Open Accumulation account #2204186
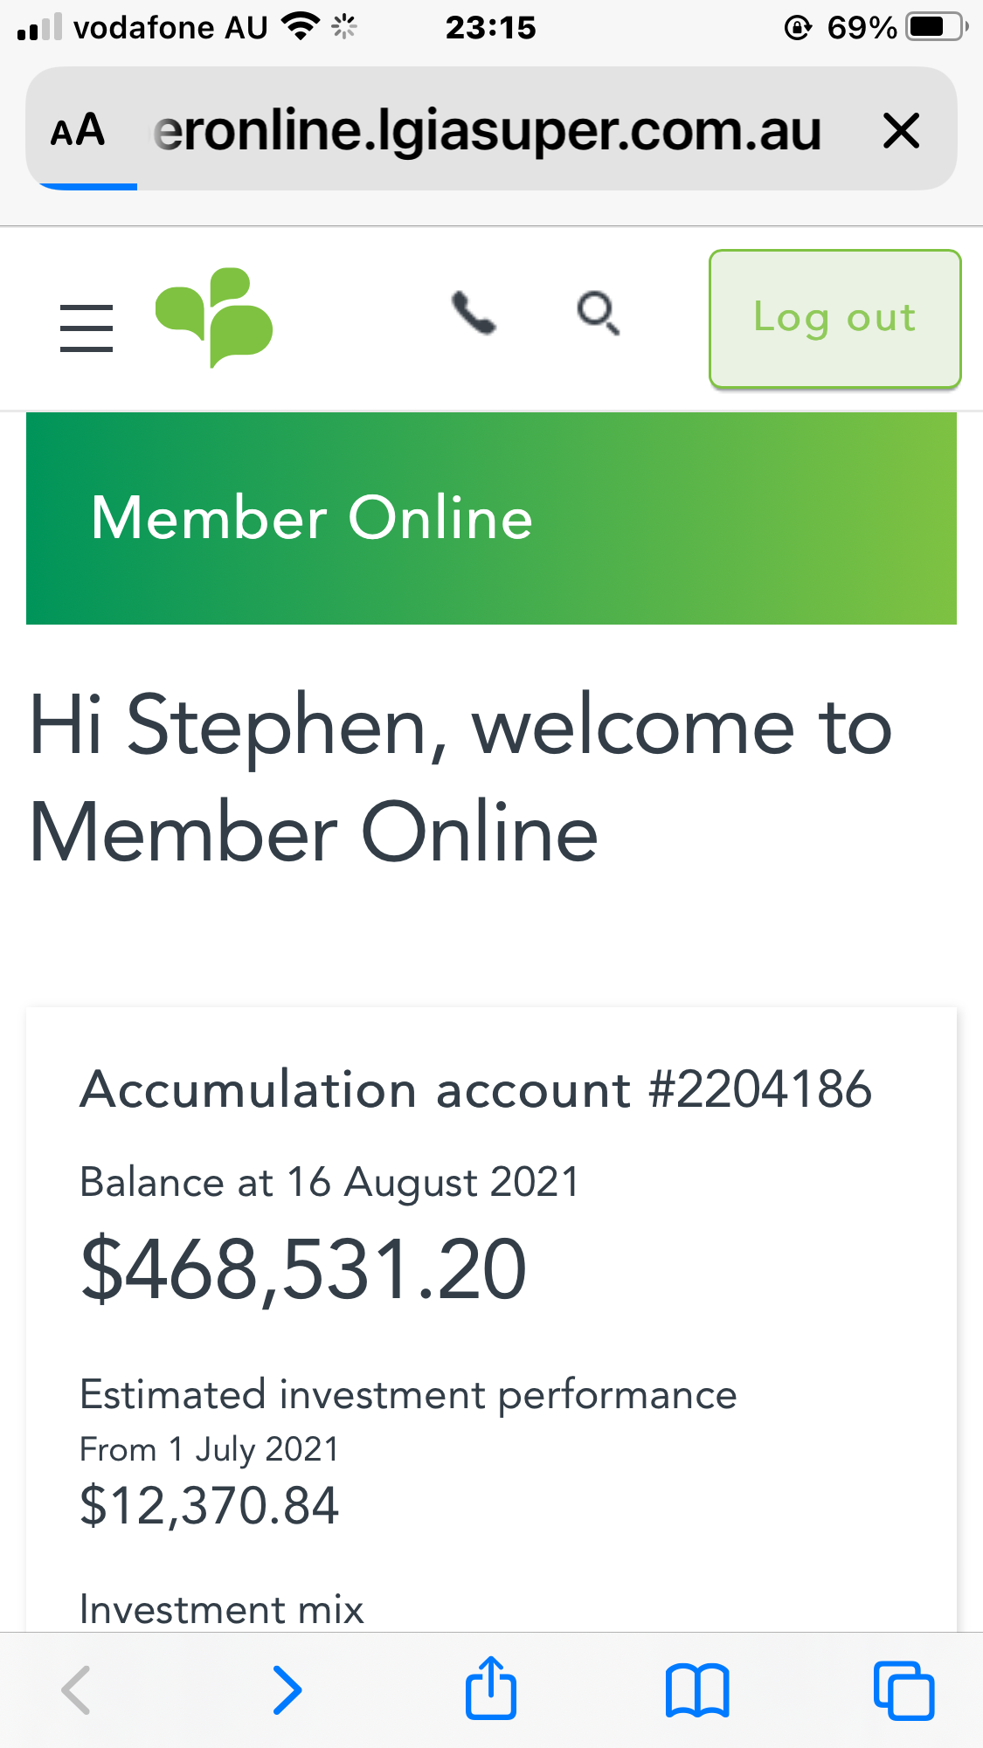Screen dimensions: 983x1748 pyautogui.click(x=475, y=1089)
